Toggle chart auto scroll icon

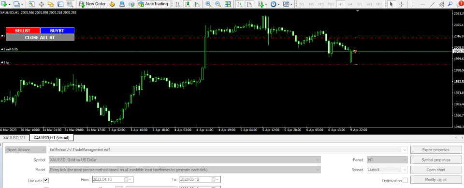click(240, 4)
